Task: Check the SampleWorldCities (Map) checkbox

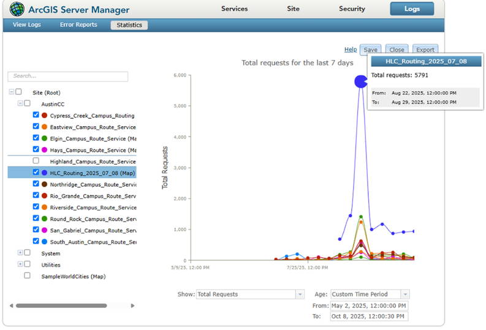Action: (x=28, y=276)
